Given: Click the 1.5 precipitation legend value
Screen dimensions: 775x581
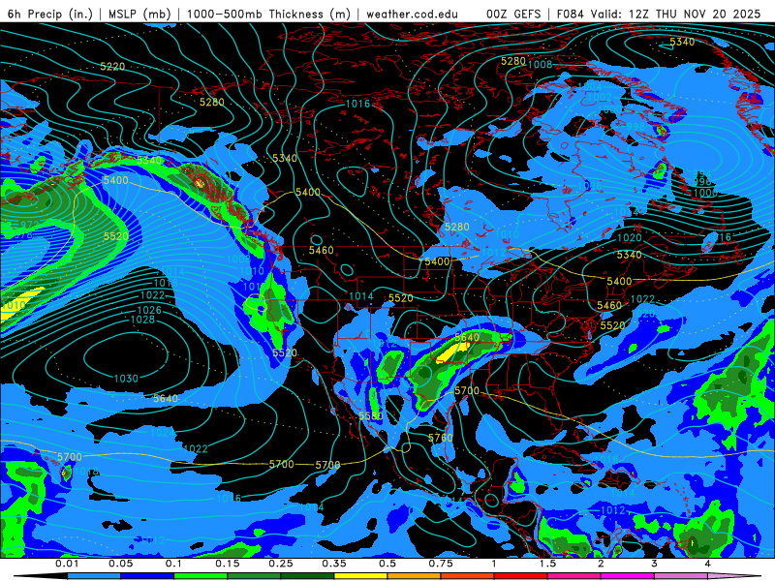Looking at the screenshot, I should (x=547, y=564).
